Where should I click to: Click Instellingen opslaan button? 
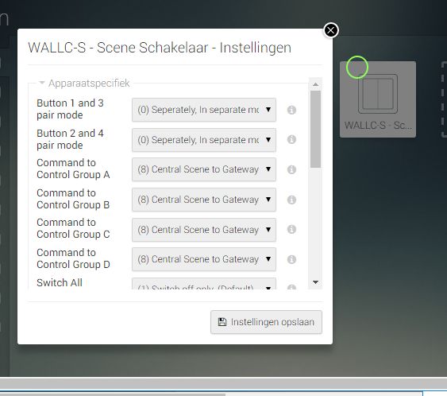266,322
